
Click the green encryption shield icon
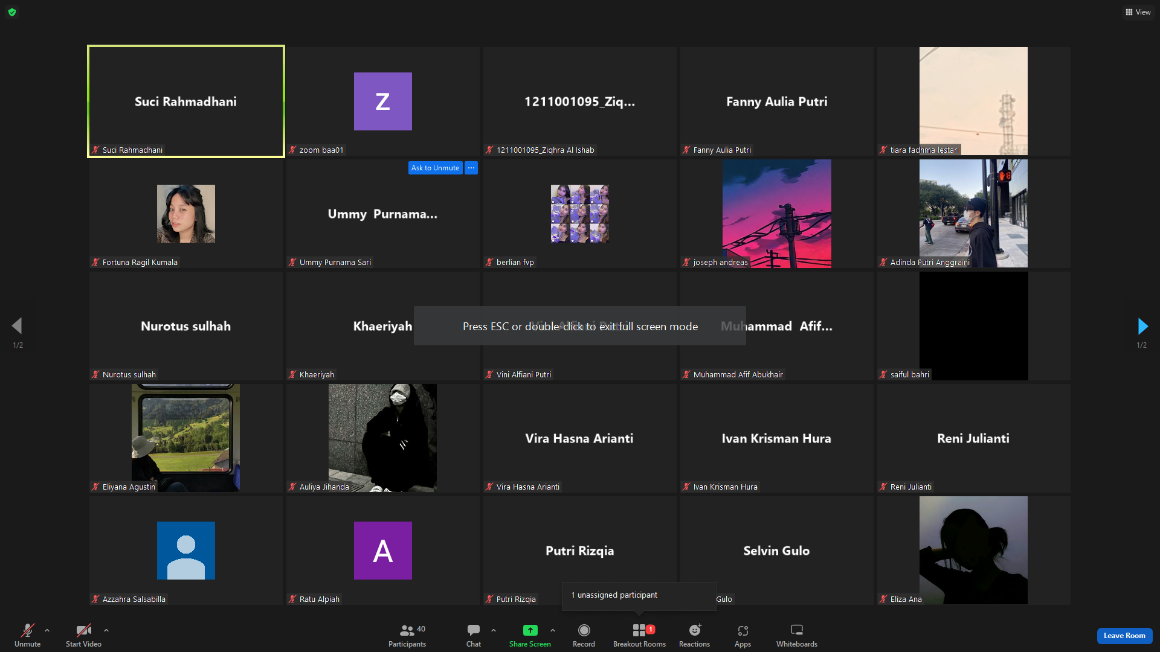pos(12,12)
